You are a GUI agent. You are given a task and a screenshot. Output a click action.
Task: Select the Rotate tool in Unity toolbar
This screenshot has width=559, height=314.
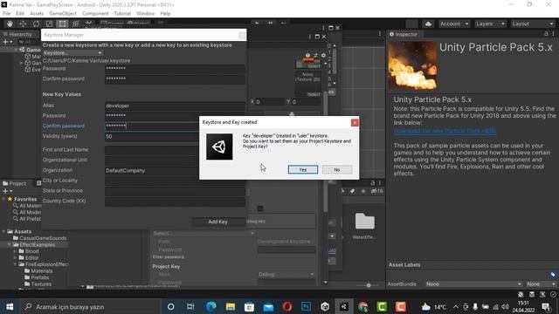pyautogui.click(x=36, y=24)
